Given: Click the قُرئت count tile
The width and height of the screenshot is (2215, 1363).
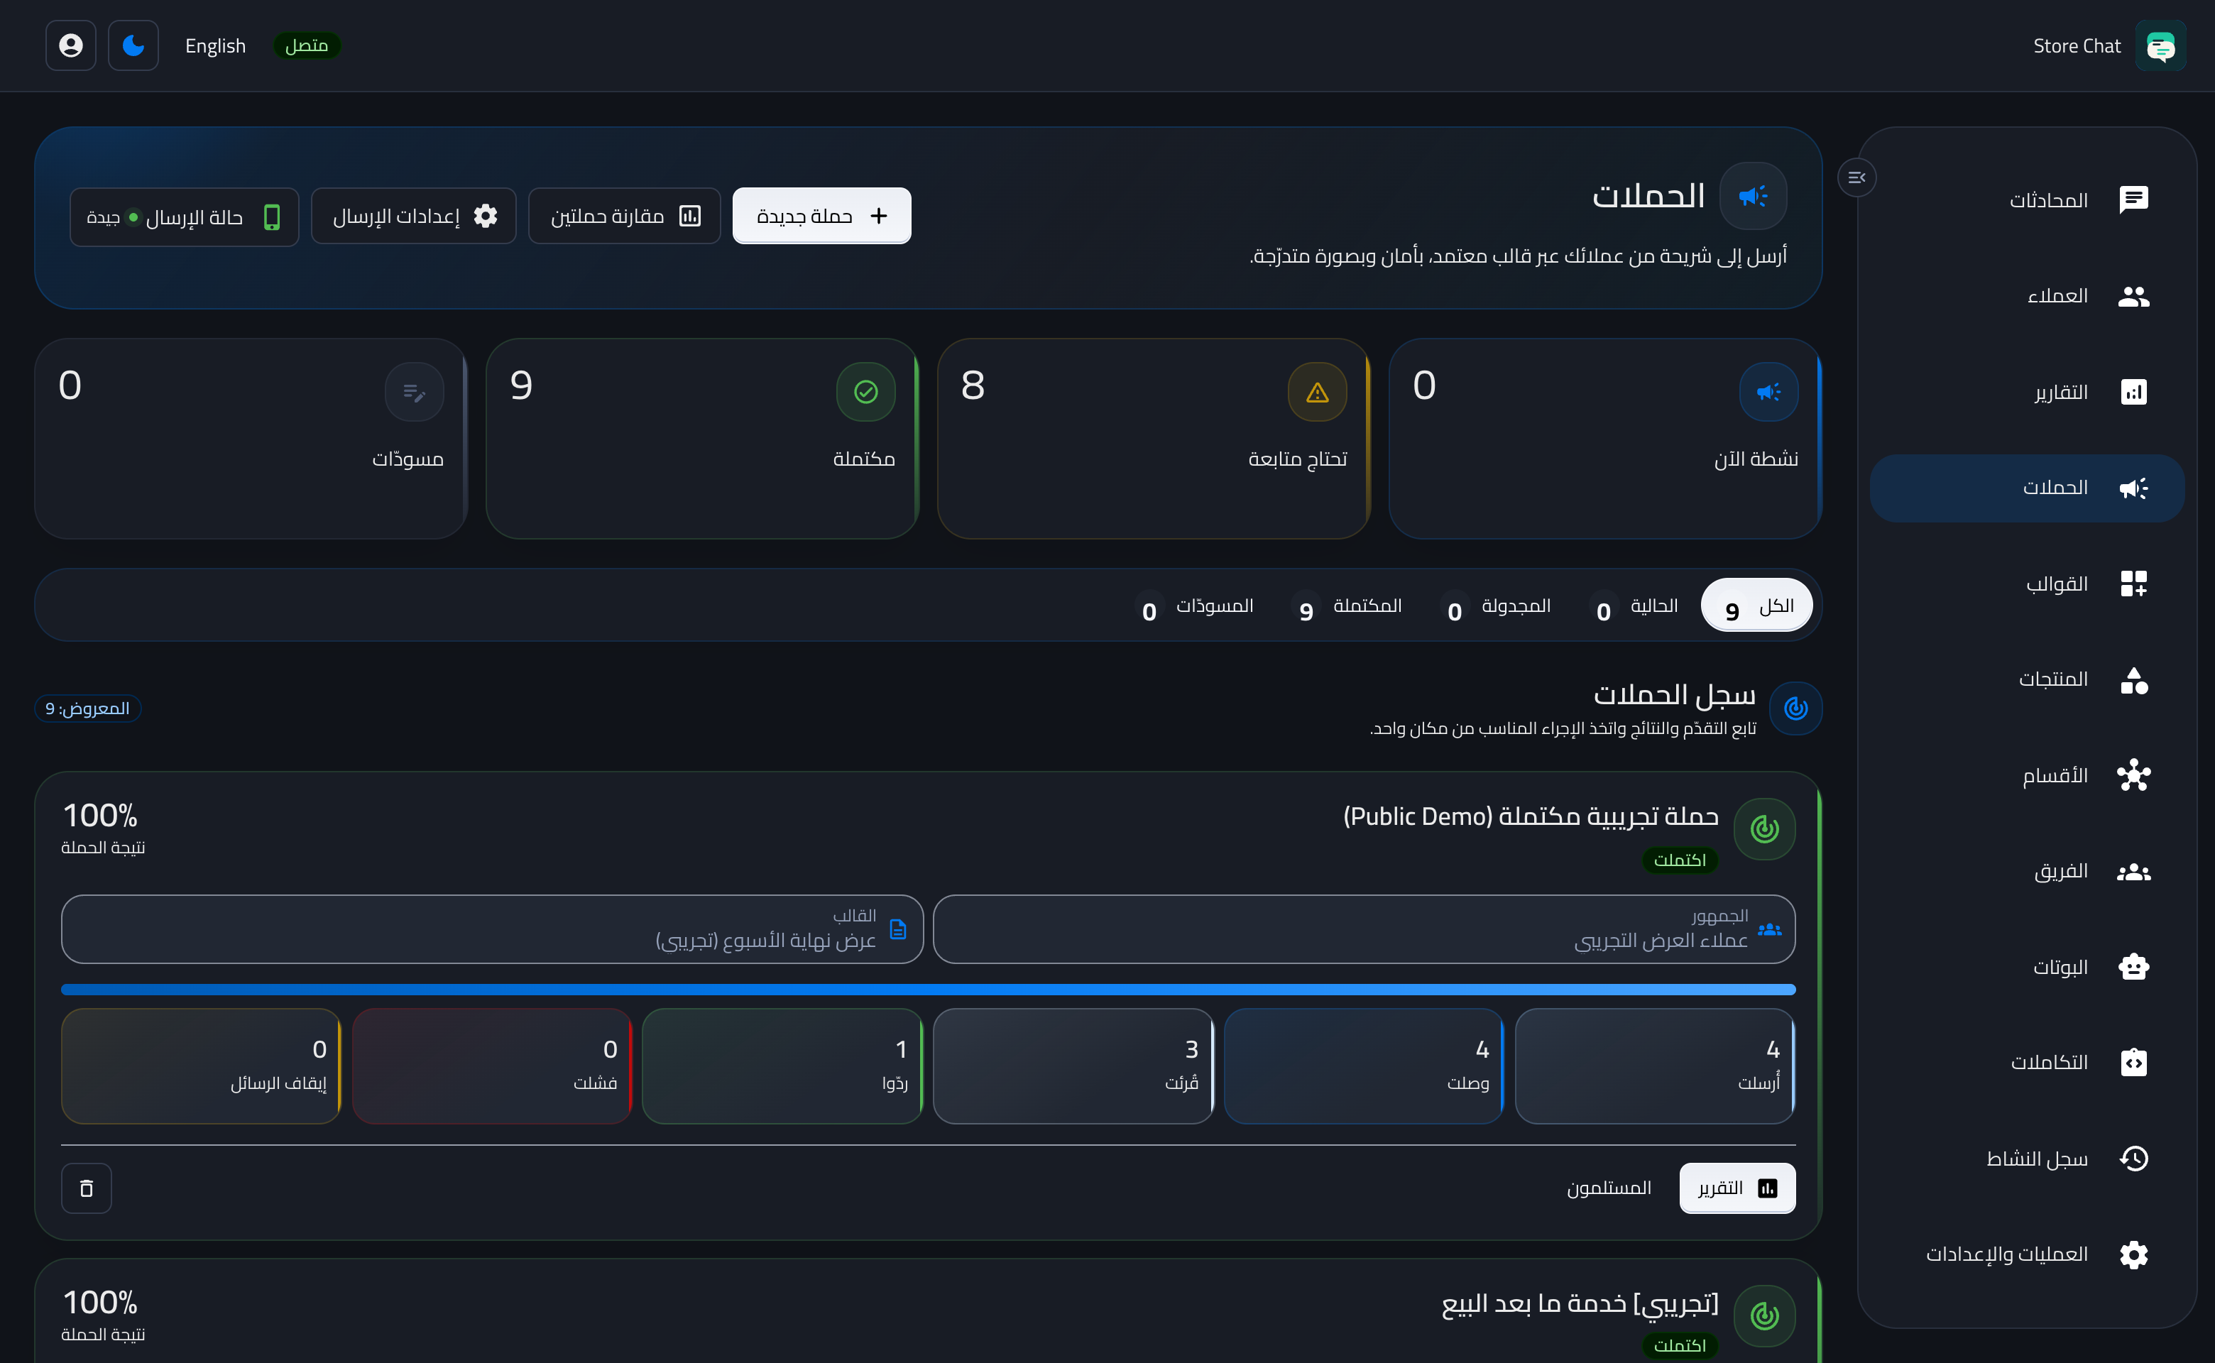Looking at the screenshot, I should [x=1073, y=1066].
